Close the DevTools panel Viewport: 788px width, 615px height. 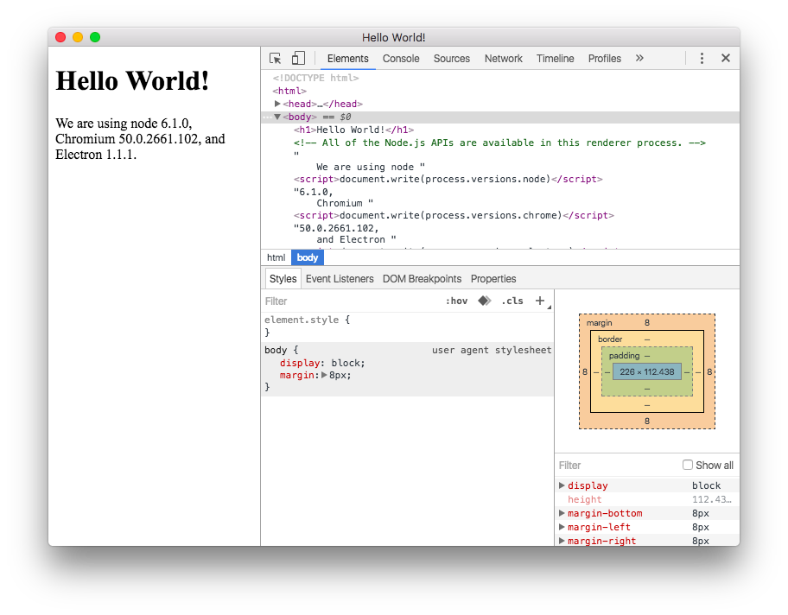click(725, 58)
